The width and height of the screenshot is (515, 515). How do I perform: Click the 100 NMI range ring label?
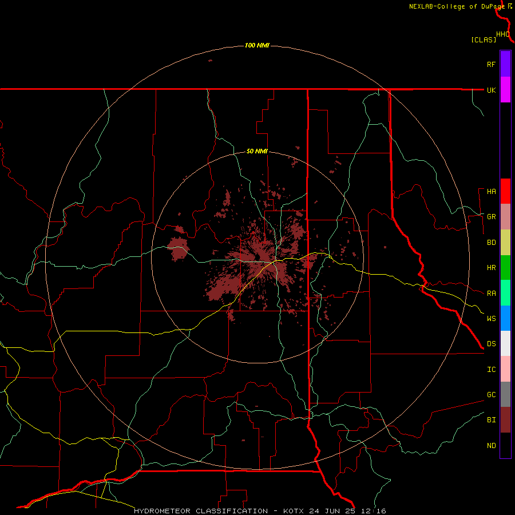257,45
